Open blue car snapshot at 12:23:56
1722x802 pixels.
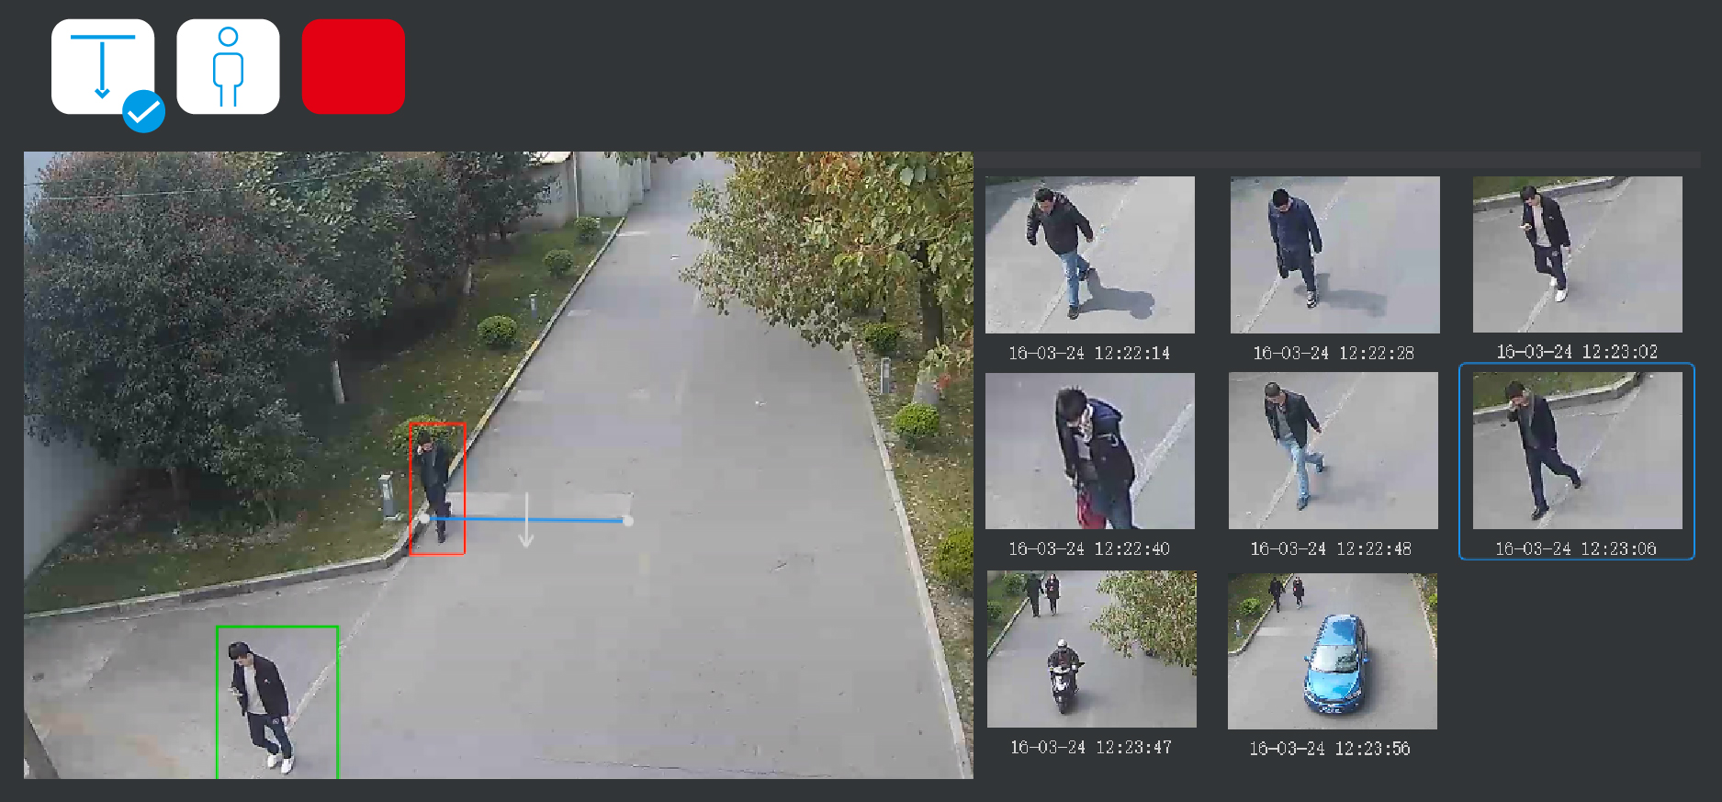point(1333,651)
